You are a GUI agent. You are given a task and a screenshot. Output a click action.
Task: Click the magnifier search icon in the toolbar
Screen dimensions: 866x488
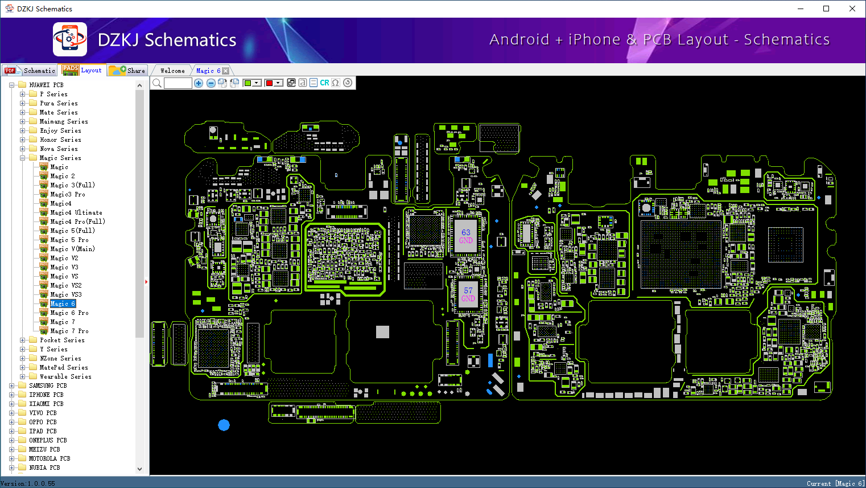coord(157,83)
